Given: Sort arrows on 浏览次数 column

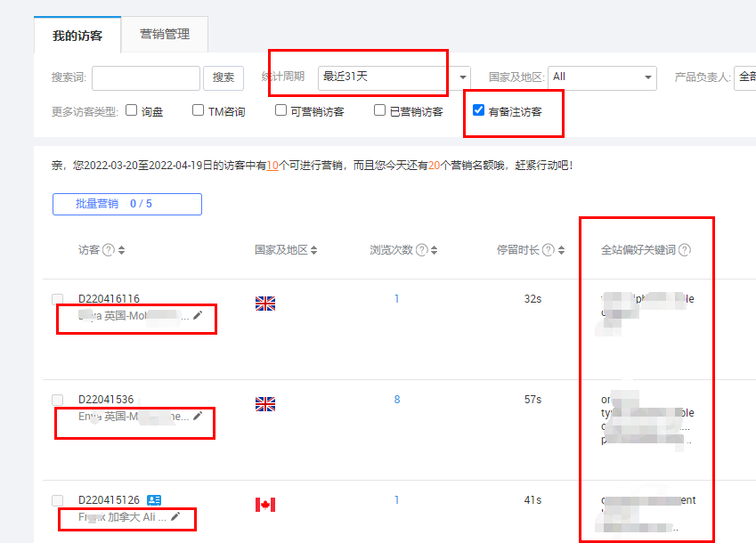Looking at the screenshot, I should pos(434,250).
